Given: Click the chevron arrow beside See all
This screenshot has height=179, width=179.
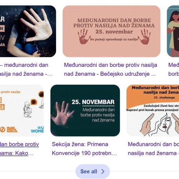Looking at the screenshot, I should (103, 172).
